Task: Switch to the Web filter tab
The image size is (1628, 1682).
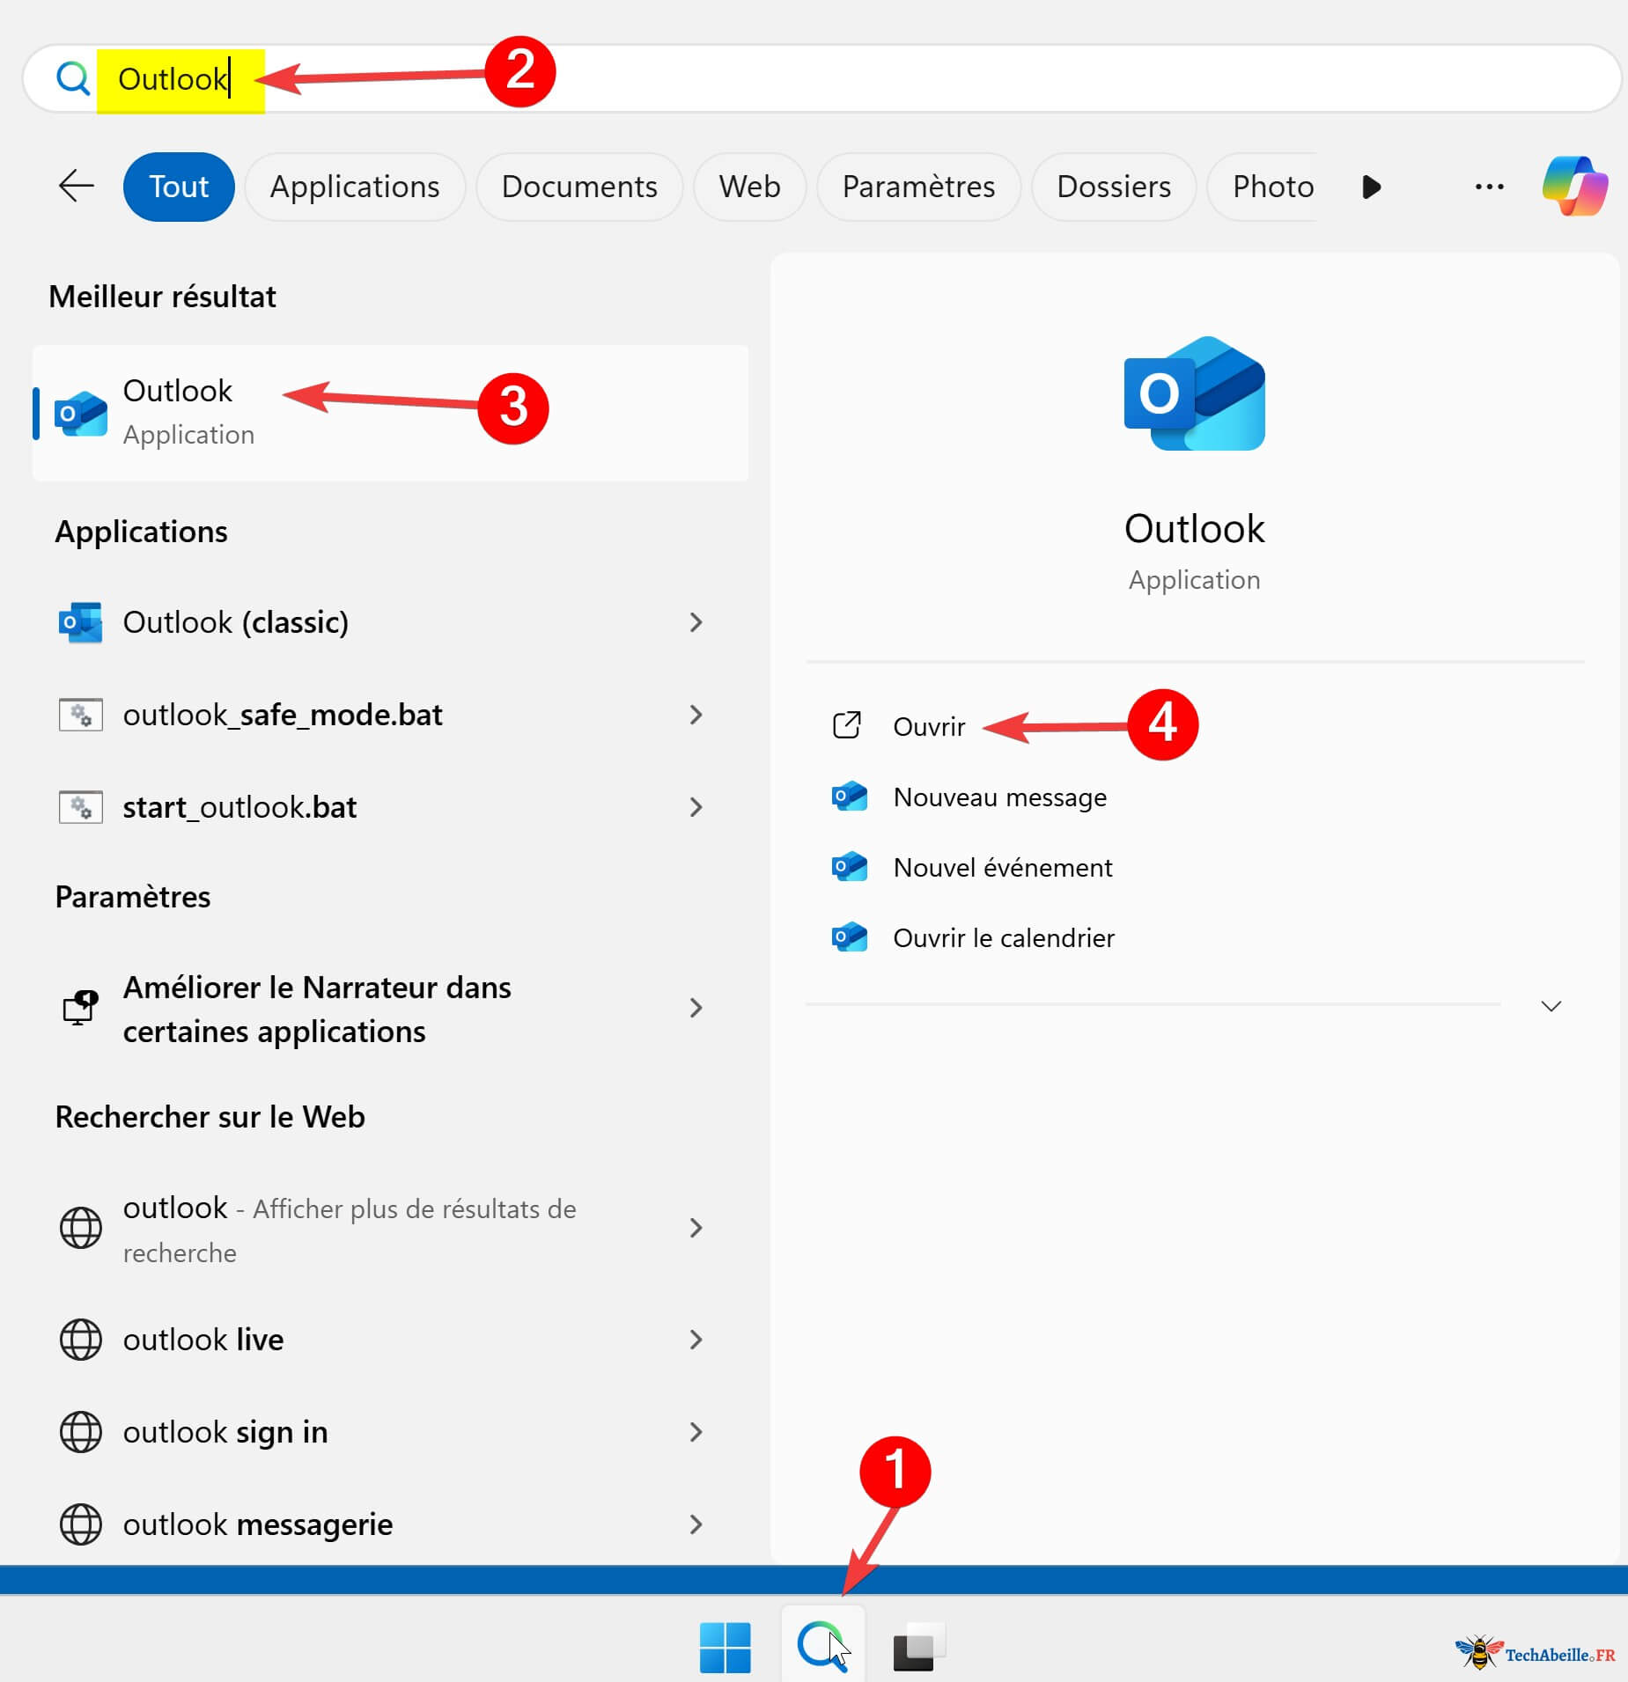Action: (x=749, y=187)
